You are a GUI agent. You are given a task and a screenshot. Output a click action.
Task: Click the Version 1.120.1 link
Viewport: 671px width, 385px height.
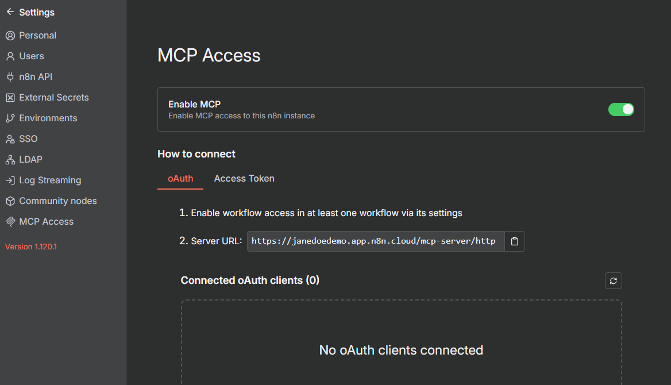coord(31,247)
